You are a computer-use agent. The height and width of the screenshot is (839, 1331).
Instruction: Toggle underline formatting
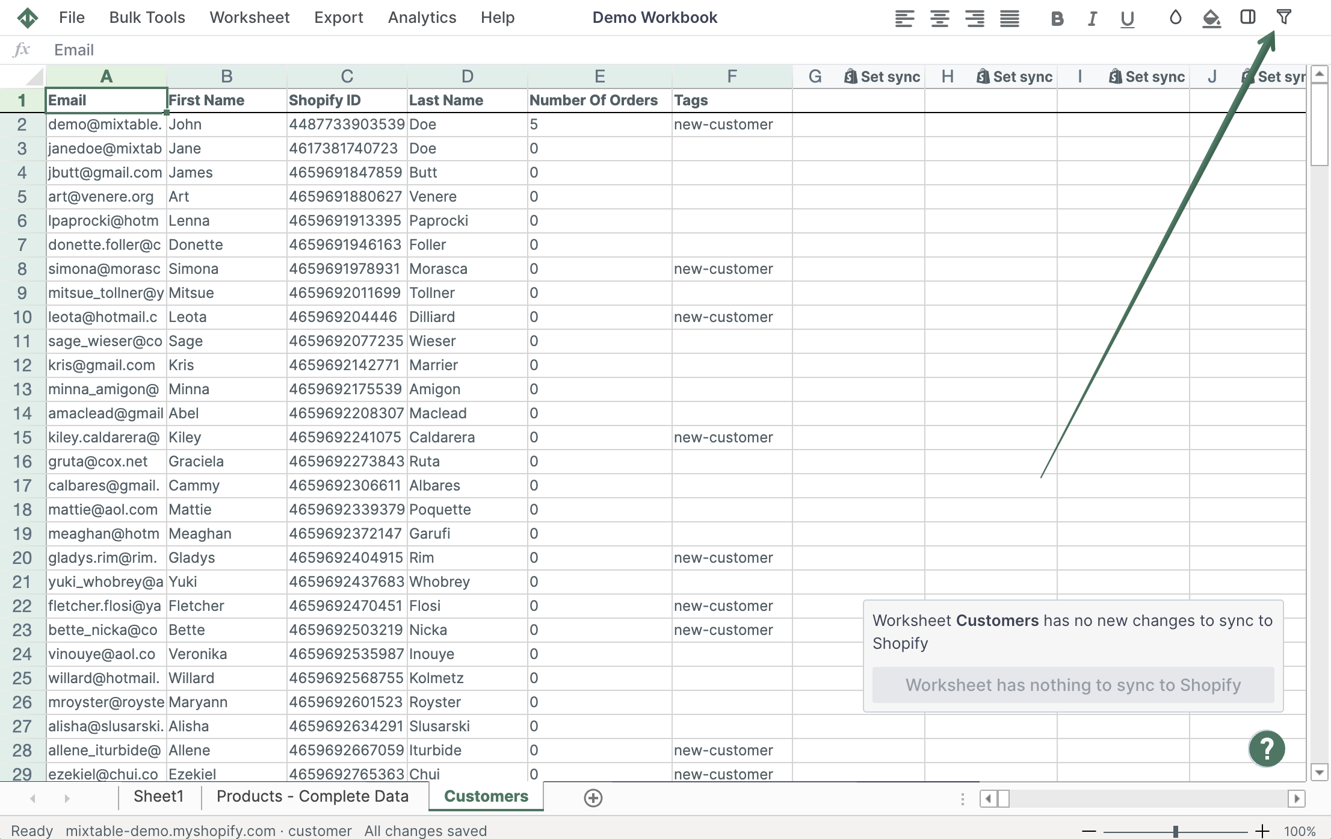click(x=1126, y=19)
